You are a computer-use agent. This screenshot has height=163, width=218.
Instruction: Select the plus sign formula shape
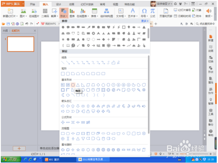point(63,122)
